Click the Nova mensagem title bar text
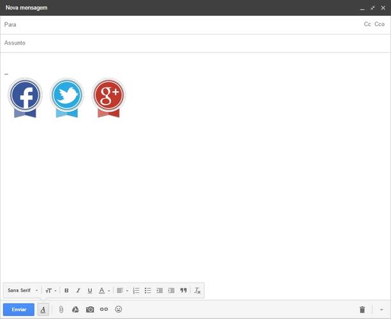This screenshot has height=319, width=391. (26, 8)
